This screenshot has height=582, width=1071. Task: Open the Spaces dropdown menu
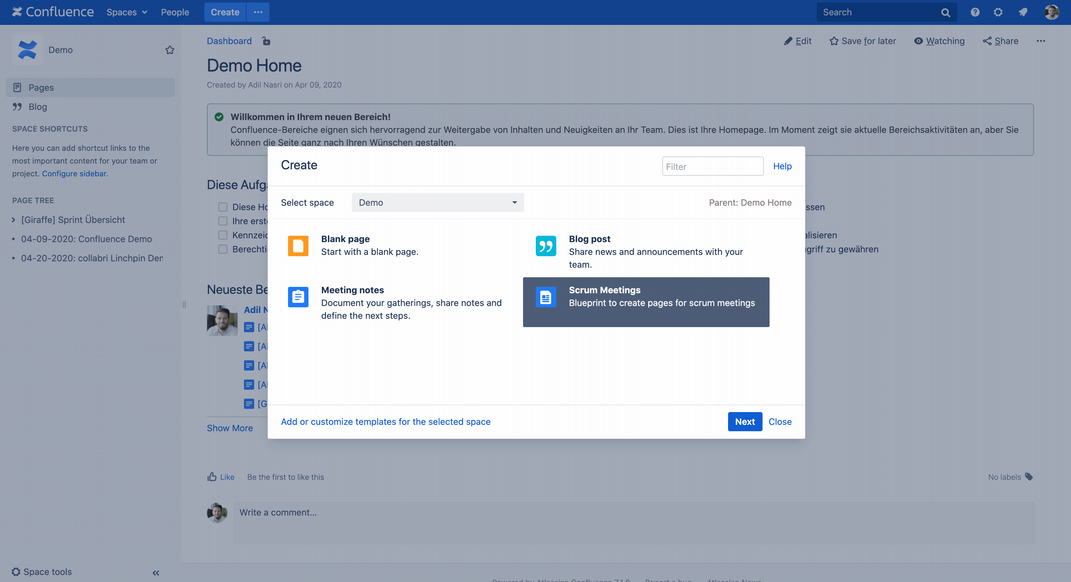point(127,12)
